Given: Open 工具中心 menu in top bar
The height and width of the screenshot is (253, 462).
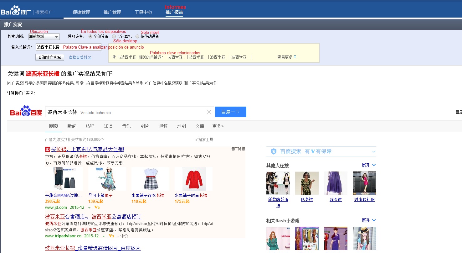Looking at the screenshot, I should pyautogui.click(x=143, y=12).
